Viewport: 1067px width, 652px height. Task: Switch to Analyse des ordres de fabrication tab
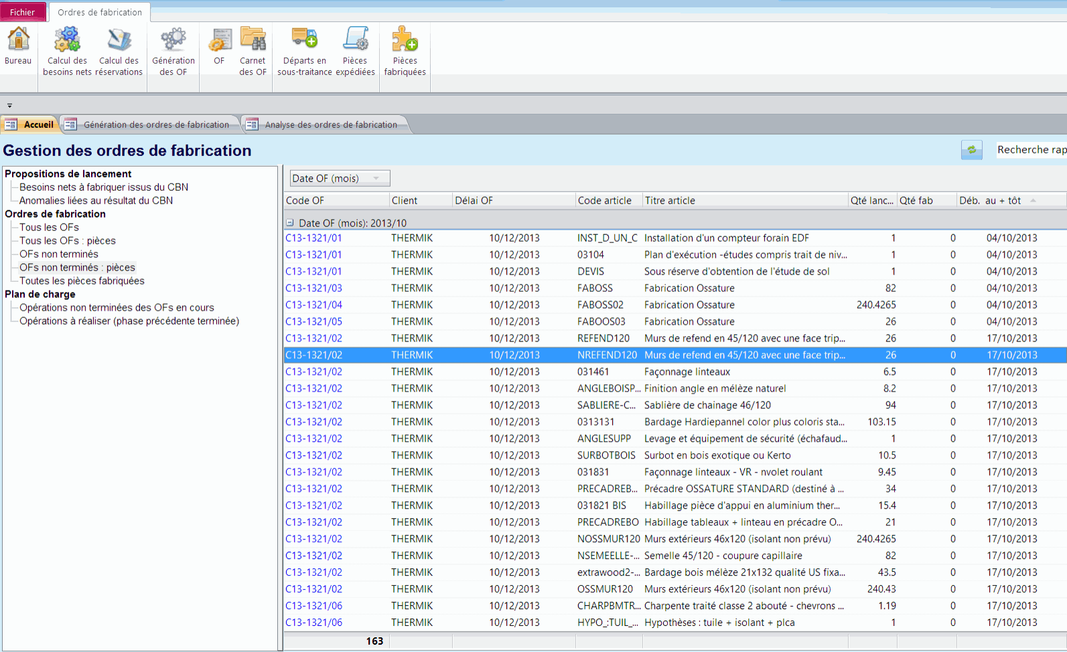pyautogui.click(x=330, y=125)
